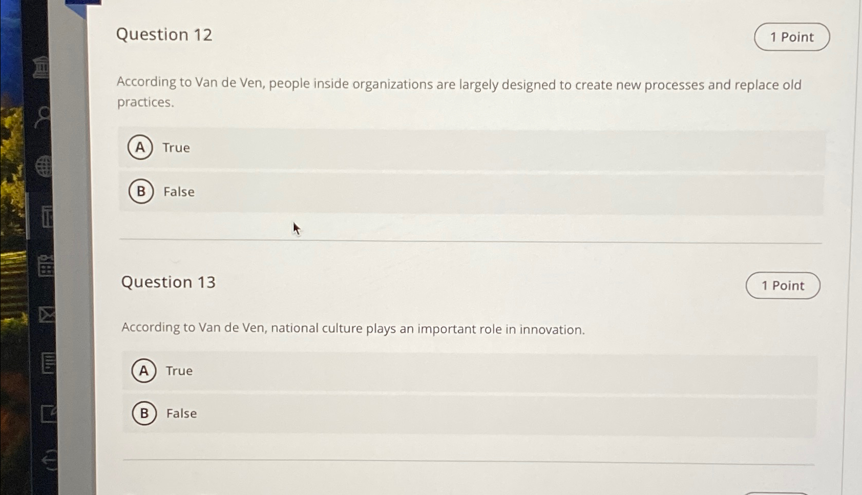
Task: Click the 1 Point badge on Question 12
Action: coord(791,36)
